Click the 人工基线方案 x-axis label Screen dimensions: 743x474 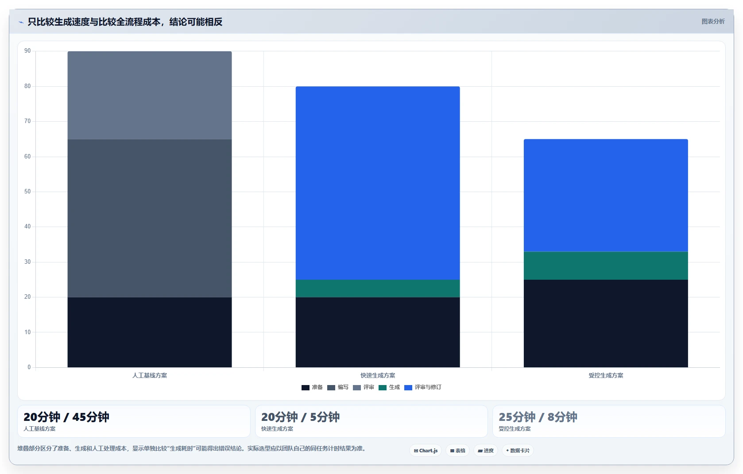[150, 375]
